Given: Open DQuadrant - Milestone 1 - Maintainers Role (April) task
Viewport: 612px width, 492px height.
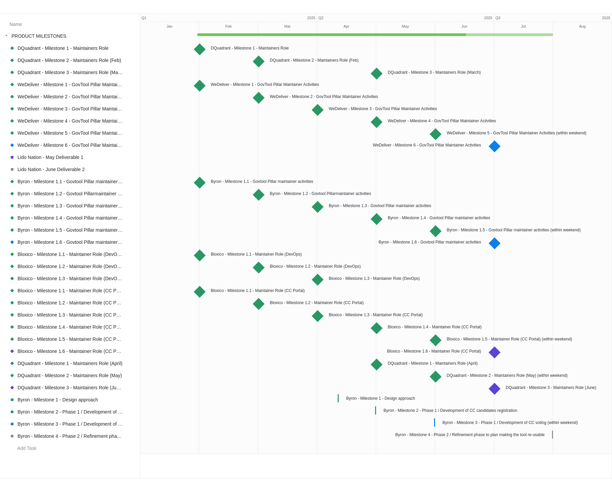Looking at the screenshot, I should click(70, 363).
